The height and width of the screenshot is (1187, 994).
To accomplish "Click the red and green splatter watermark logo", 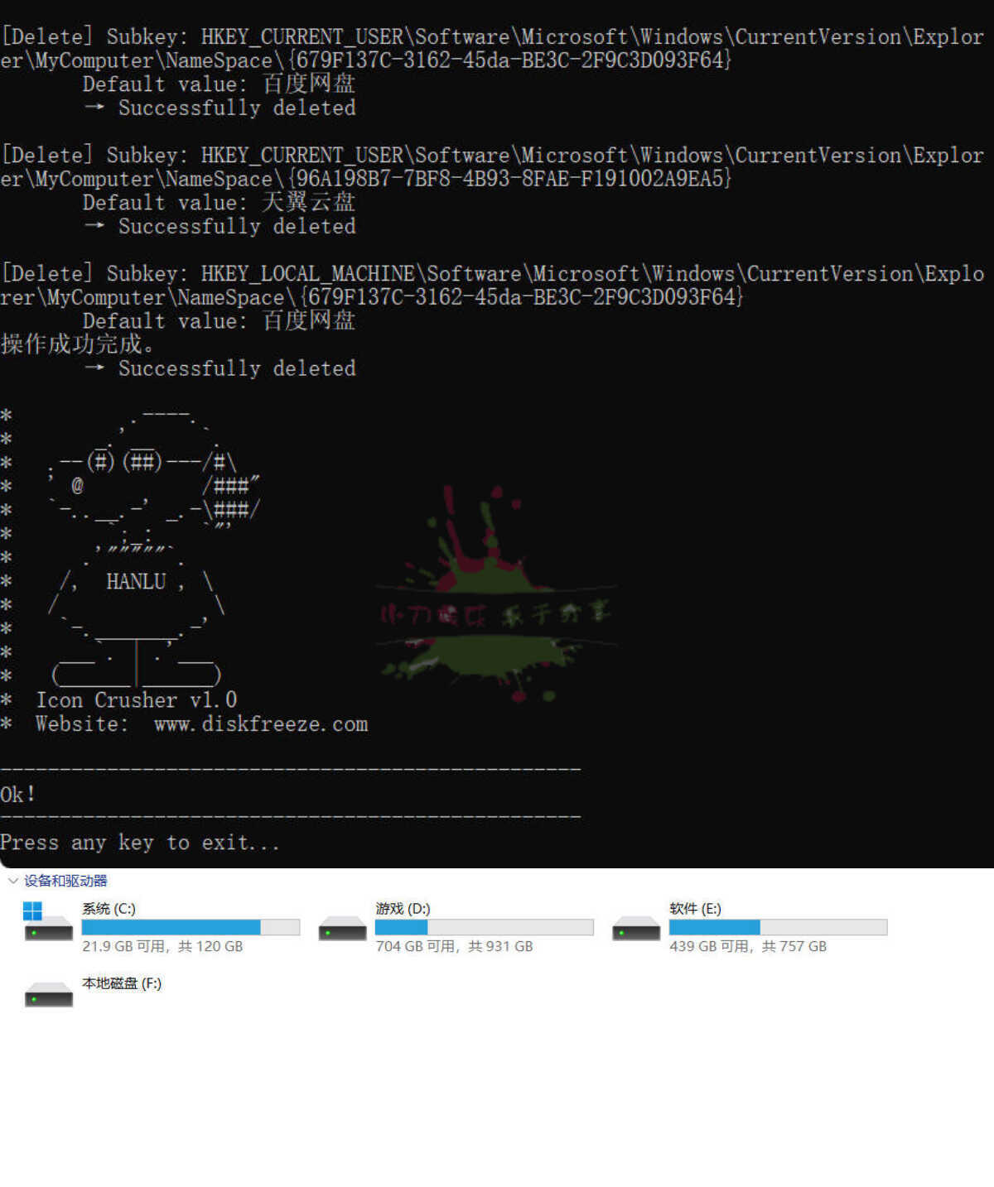I will 495,598.
